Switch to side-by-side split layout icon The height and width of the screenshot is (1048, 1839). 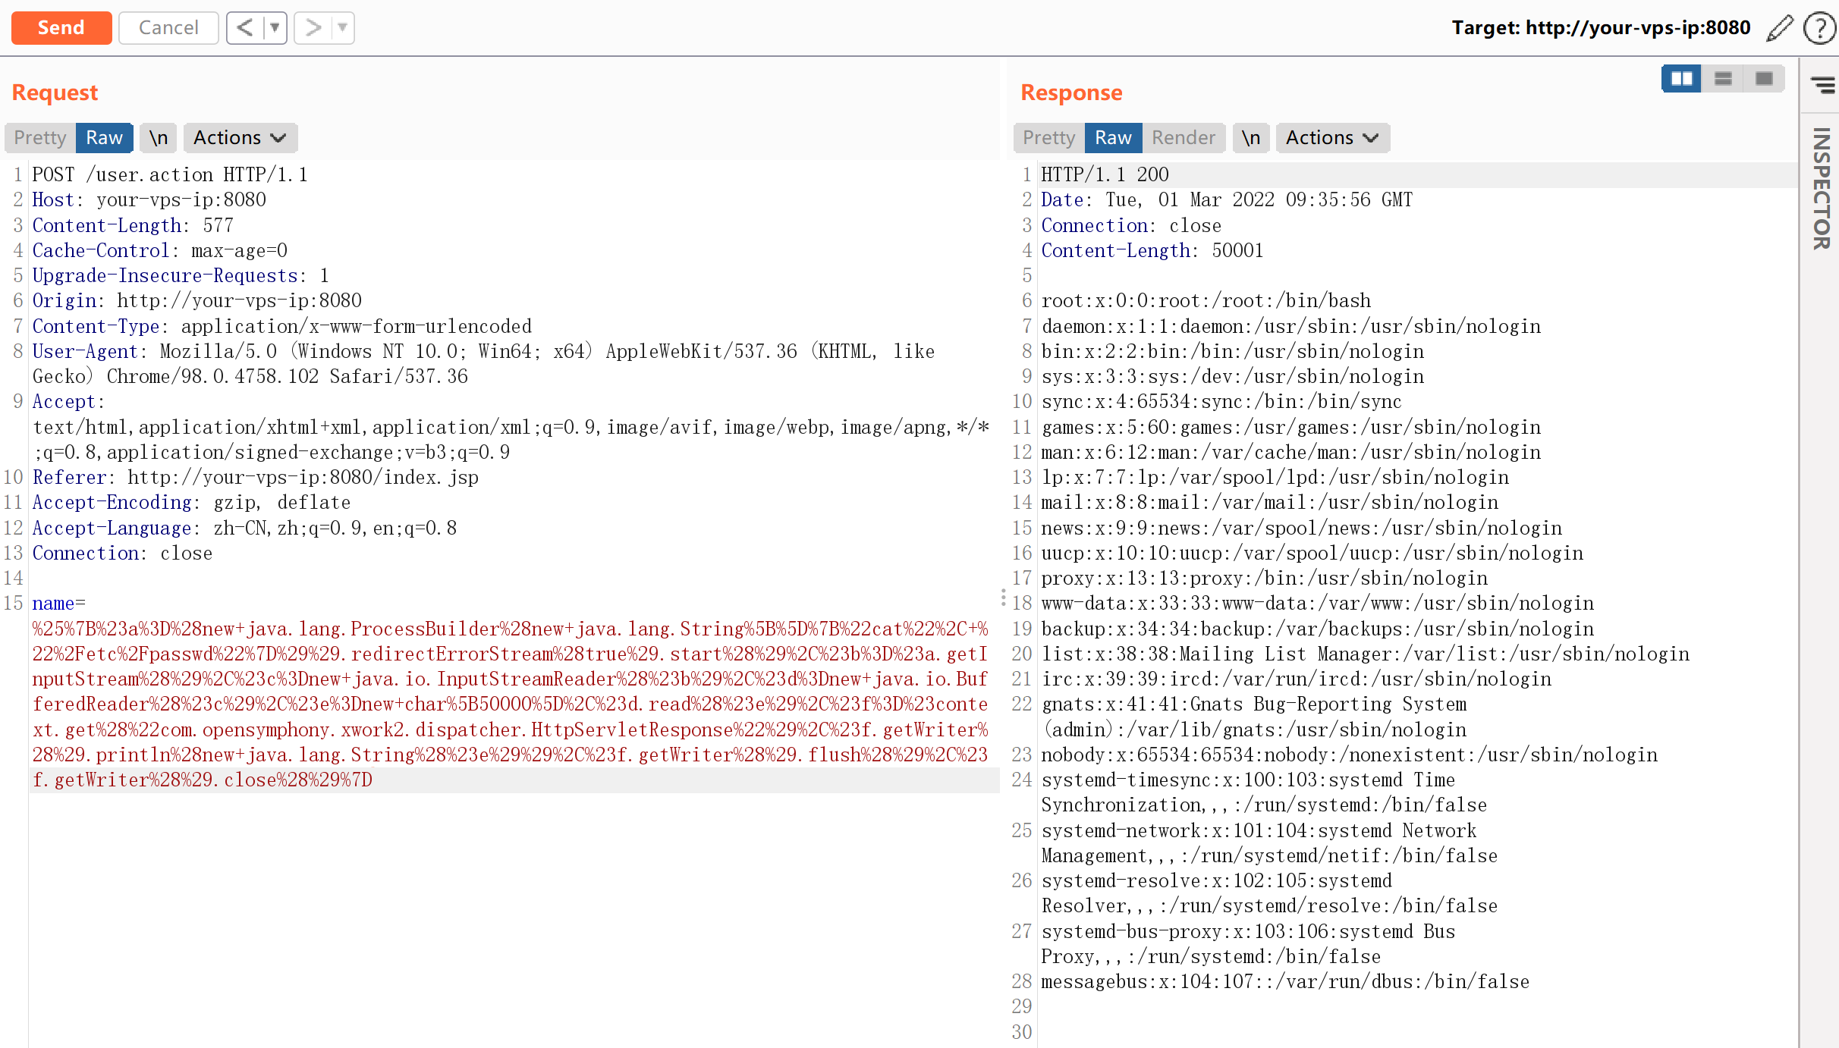pos(1681,78)
